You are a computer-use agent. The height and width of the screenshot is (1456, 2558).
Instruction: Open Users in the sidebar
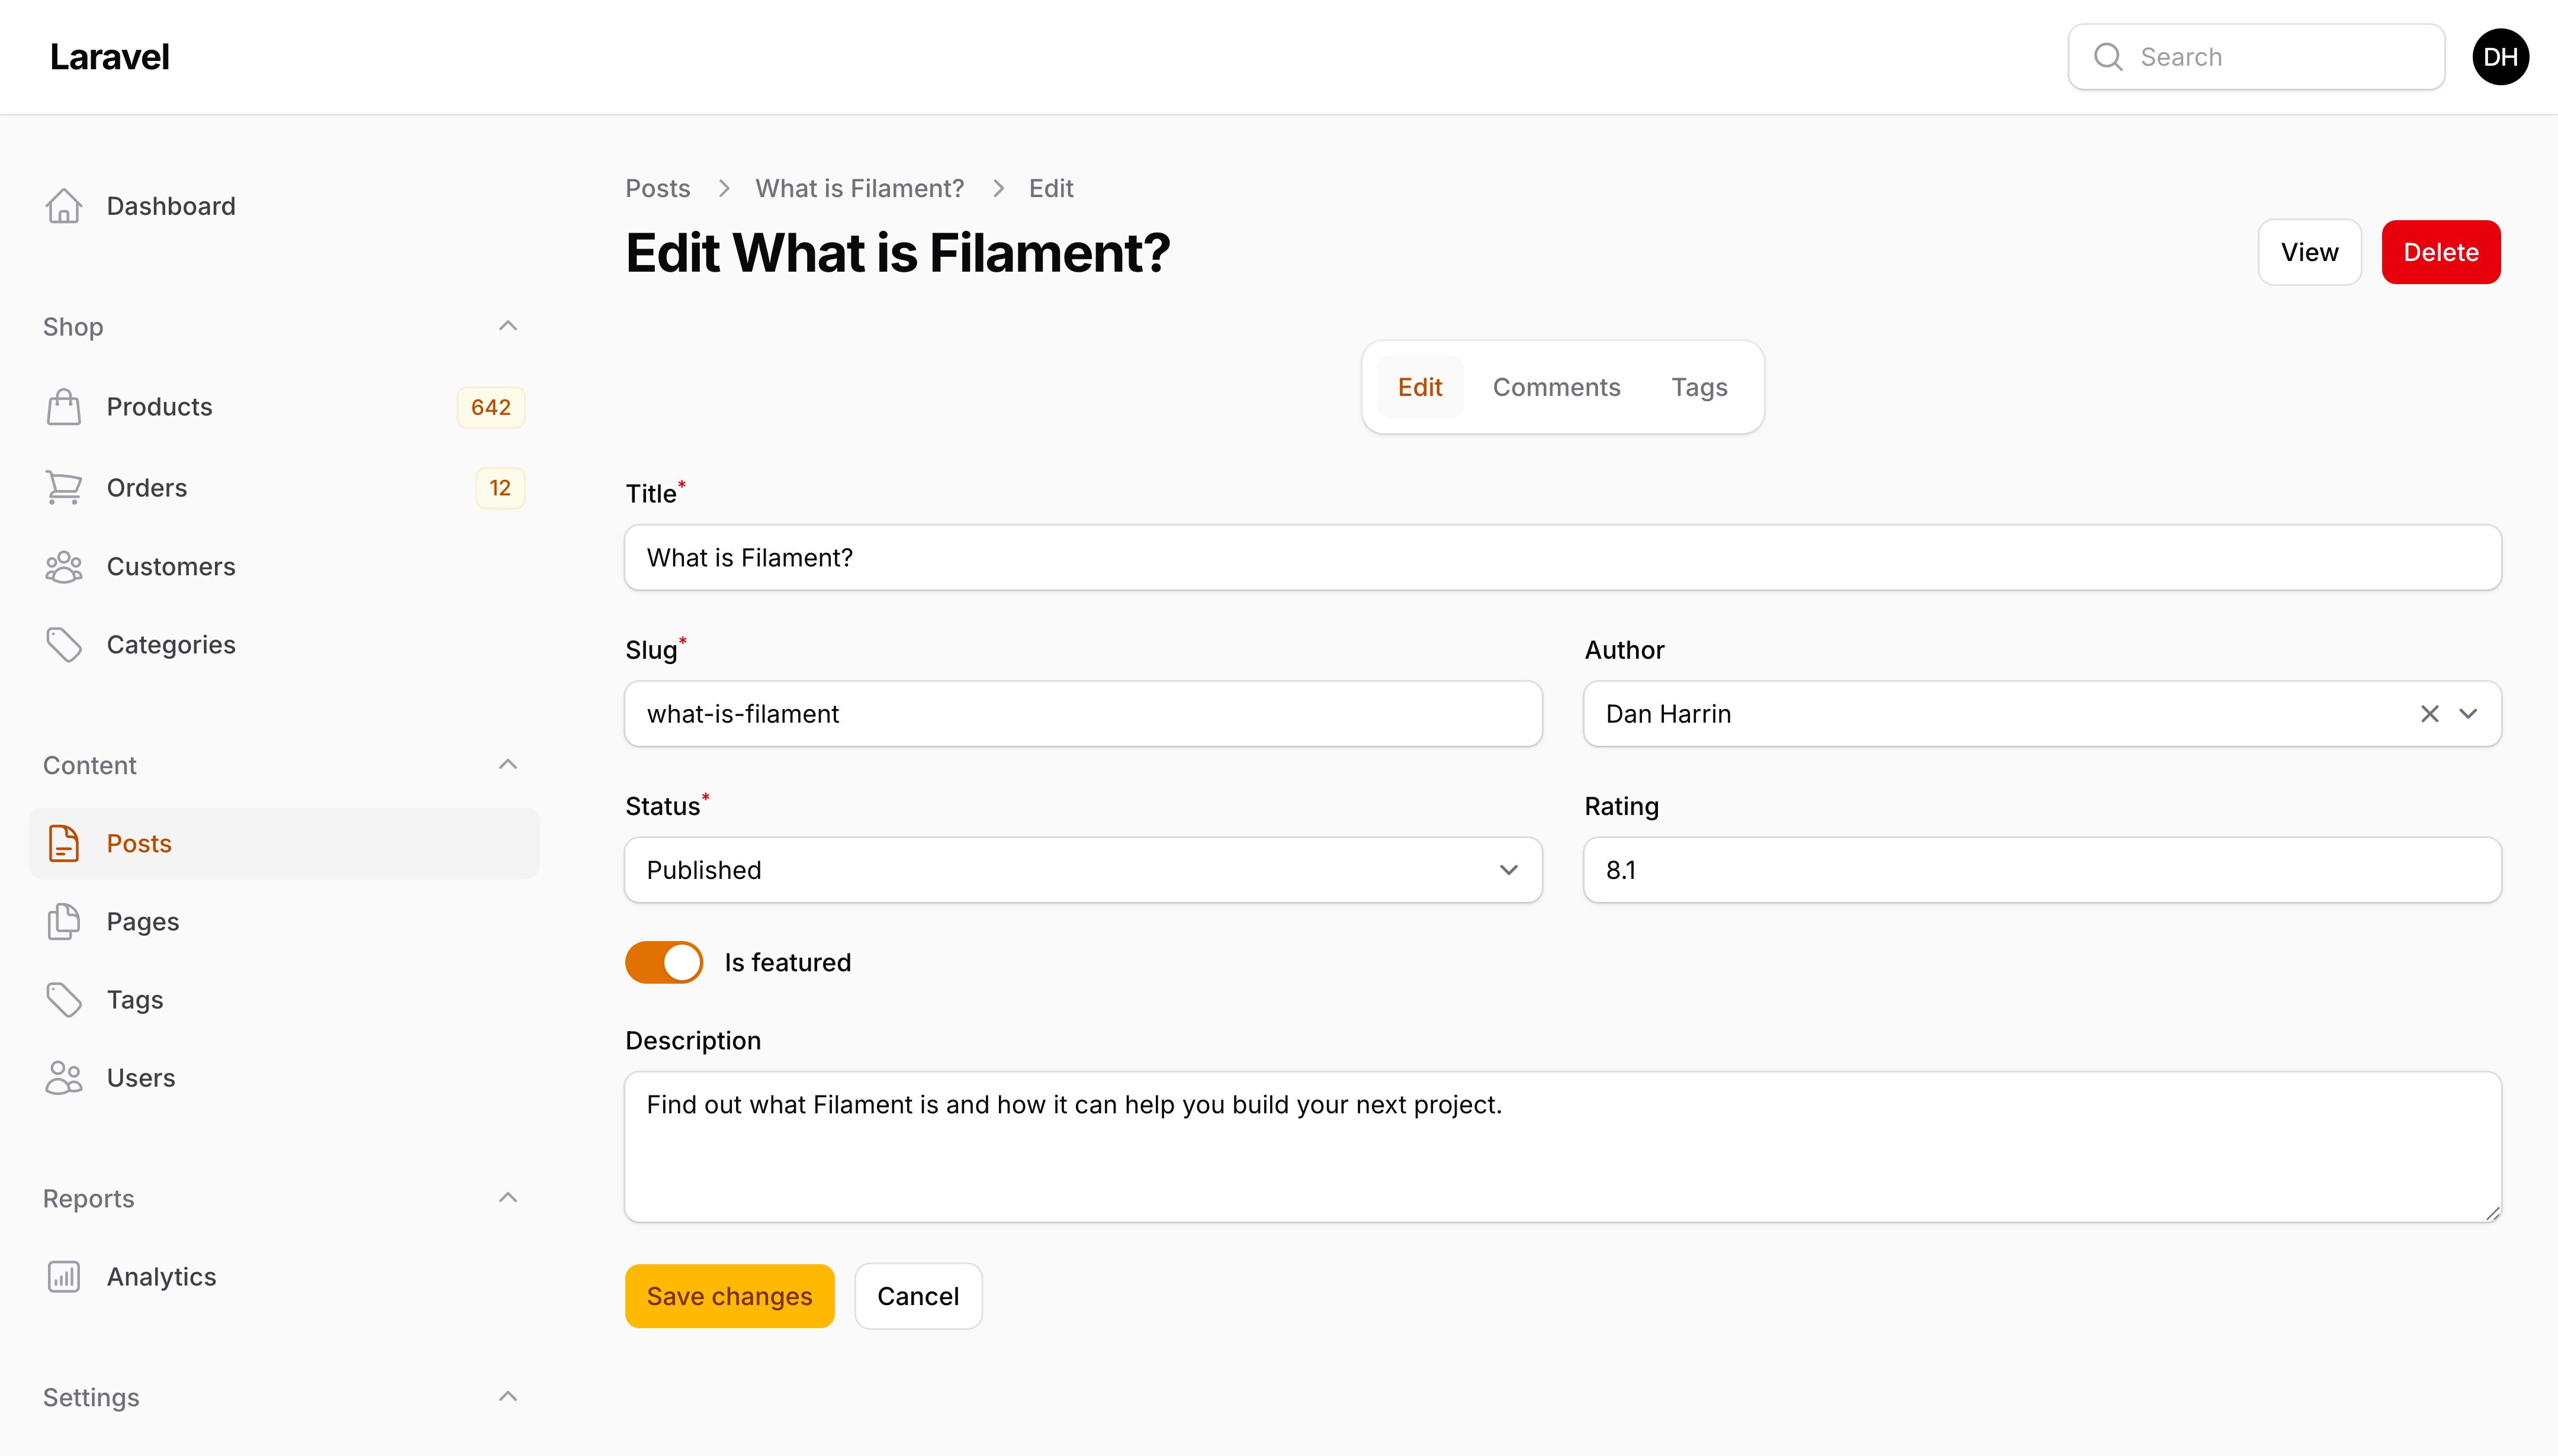(x=284, y=1078)
